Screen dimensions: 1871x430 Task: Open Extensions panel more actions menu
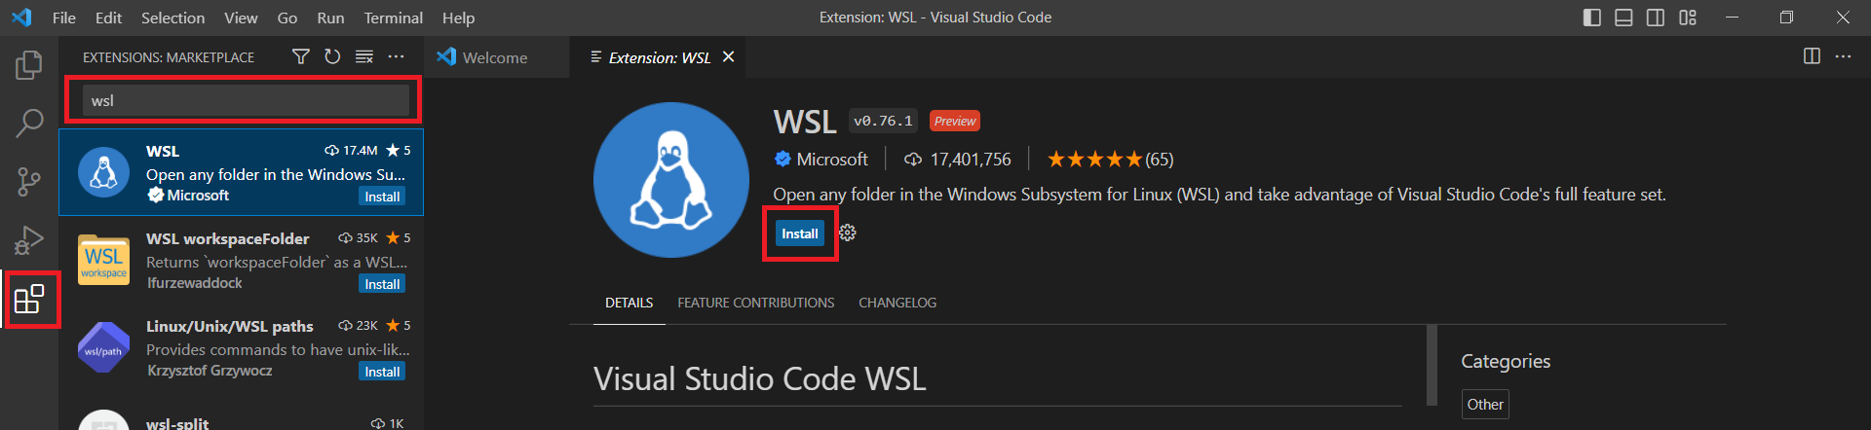click(396, 57)
